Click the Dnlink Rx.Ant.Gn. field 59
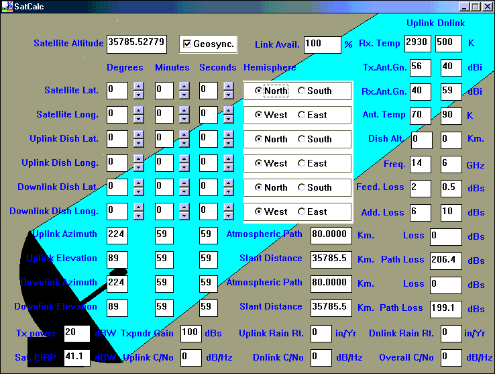 (451, 92)
